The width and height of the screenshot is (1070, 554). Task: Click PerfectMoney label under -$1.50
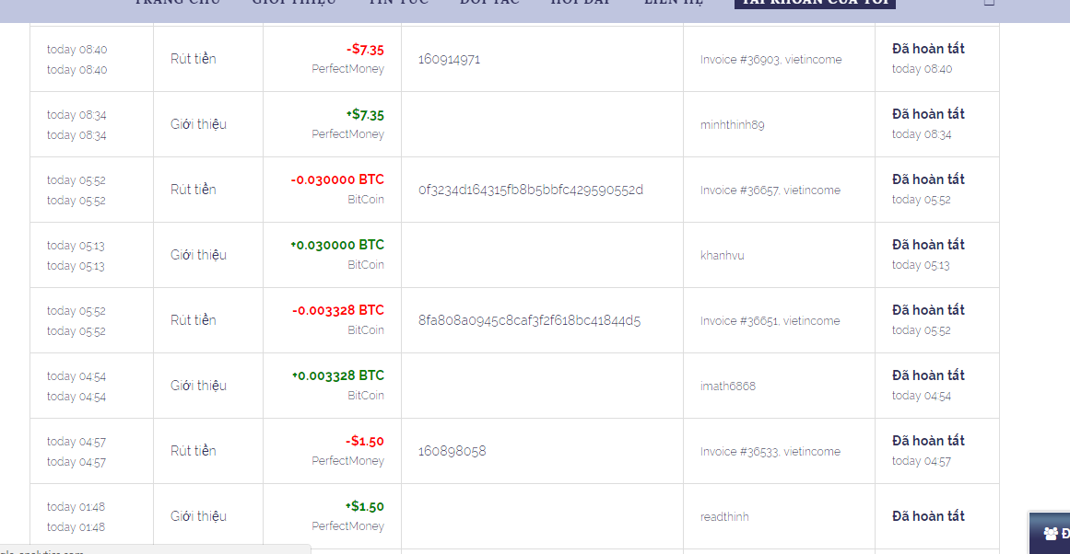pos(348,461)
